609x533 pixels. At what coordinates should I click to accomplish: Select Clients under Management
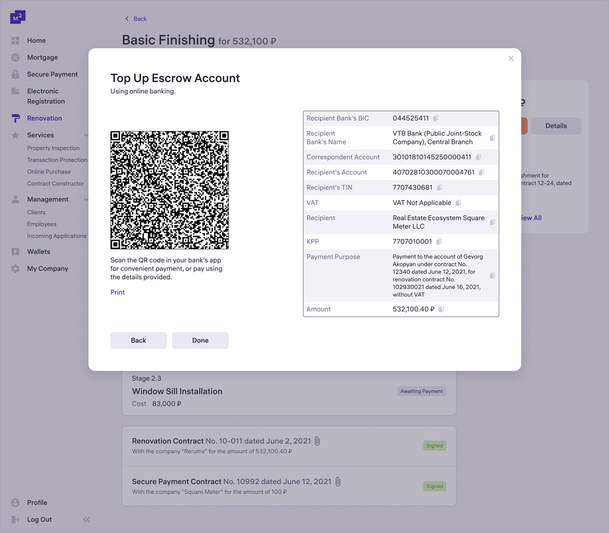click(x=38, y=212)
